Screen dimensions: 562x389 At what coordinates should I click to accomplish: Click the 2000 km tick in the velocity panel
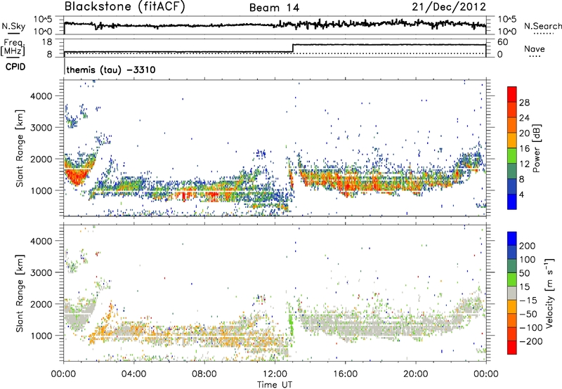click(x=41, y=304)
